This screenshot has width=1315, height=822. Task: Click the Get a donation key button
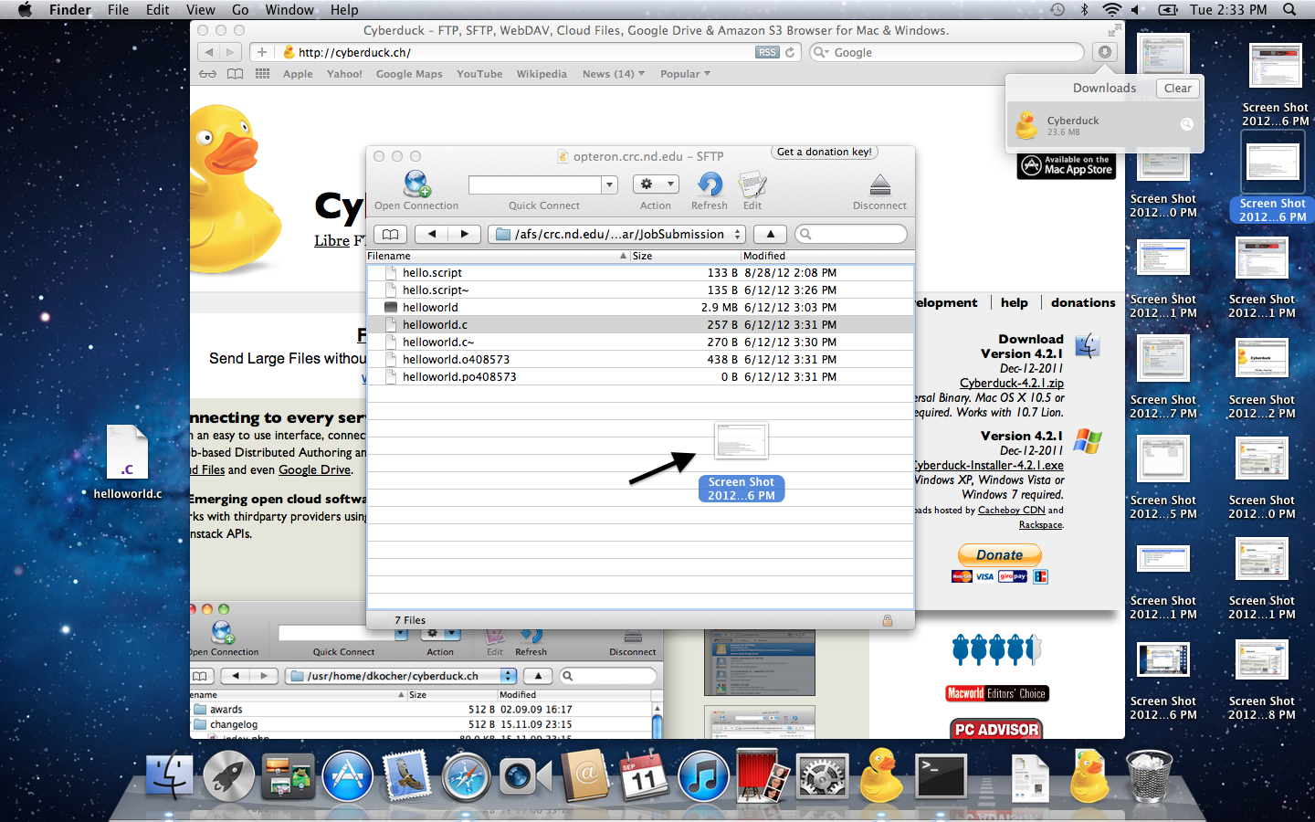tap(824, 153)
